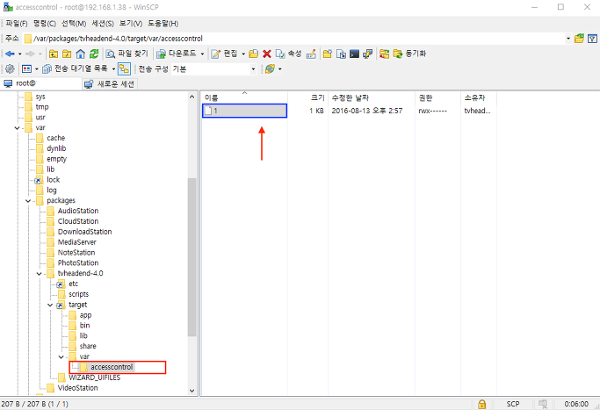Click the tree scrollbar down arrow
The image size is (600, 410).
[192, 391]
